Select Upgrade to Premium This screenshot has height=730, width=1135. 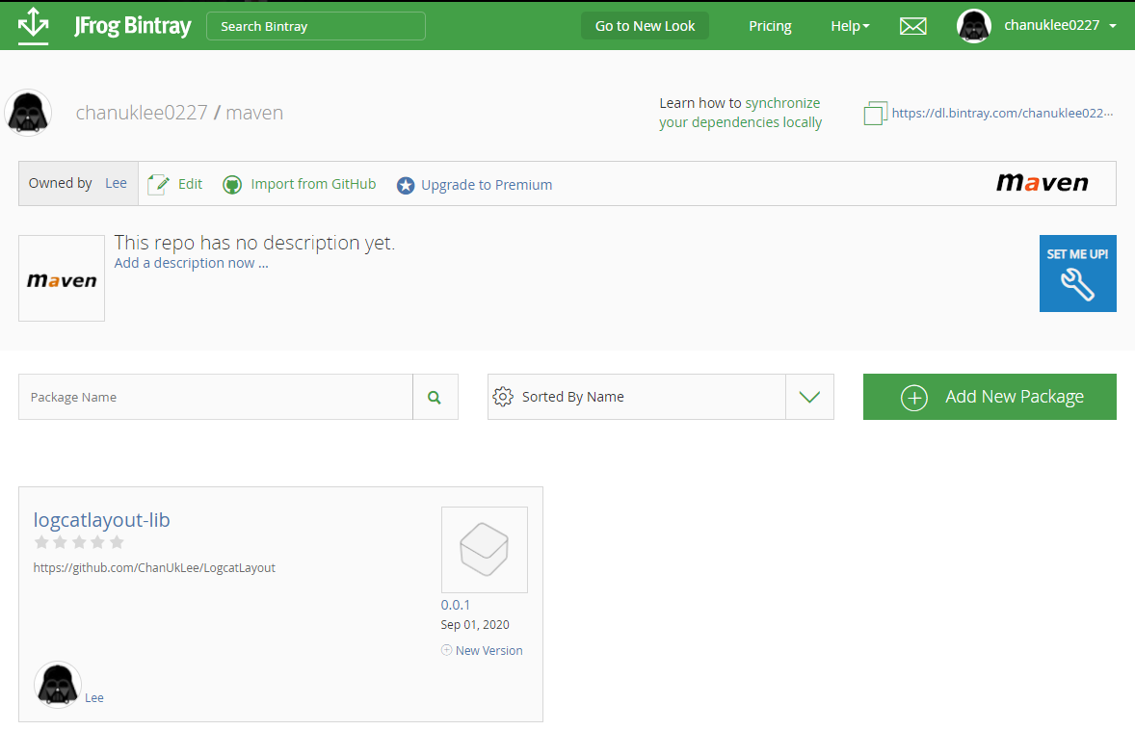(x=487, y=185)
